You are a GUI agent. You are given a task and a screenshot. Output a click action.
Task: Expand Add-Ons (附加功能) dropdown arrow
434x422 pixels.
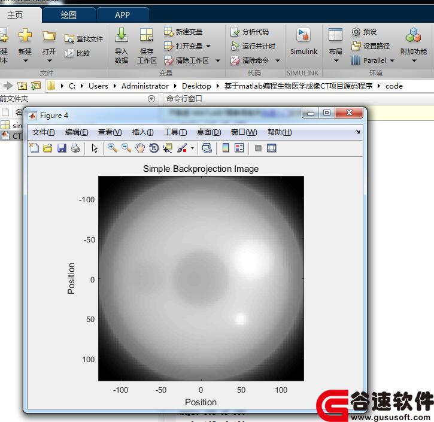point(414,60)
